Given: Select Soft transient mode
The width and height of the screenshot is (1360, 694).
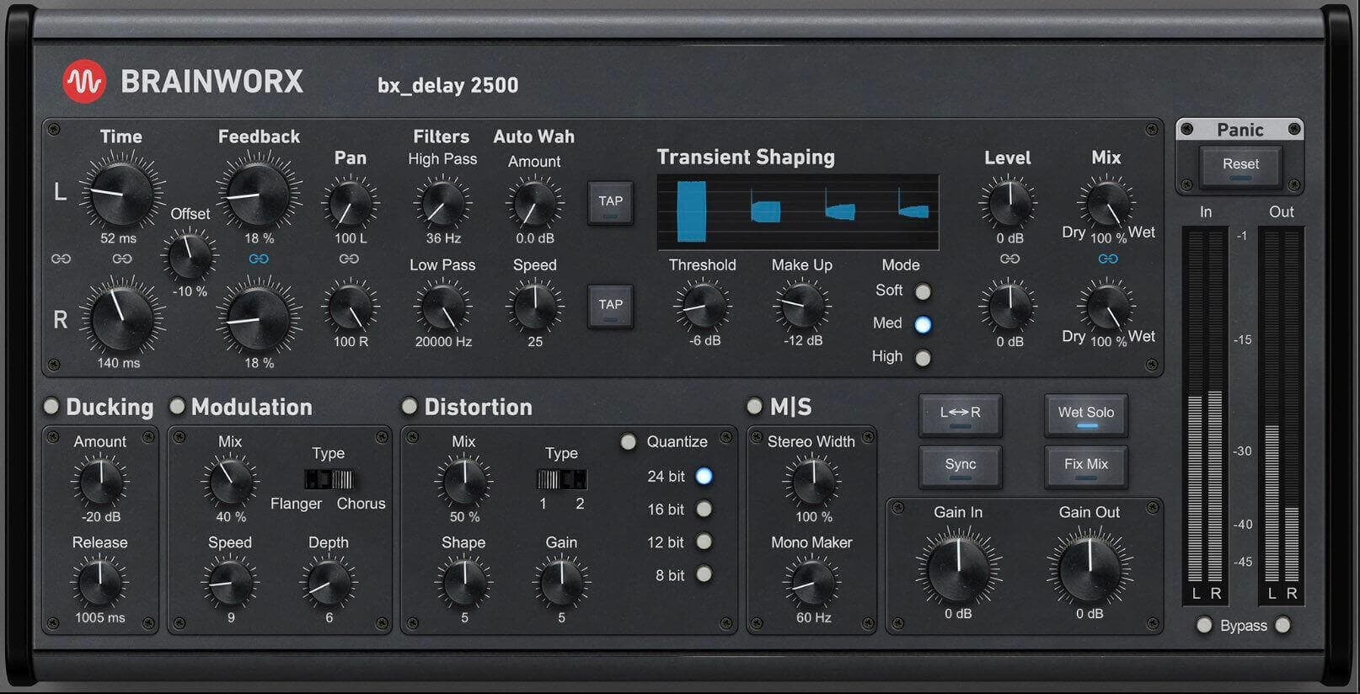Looking at the screenshot, I should coord(924,292).
